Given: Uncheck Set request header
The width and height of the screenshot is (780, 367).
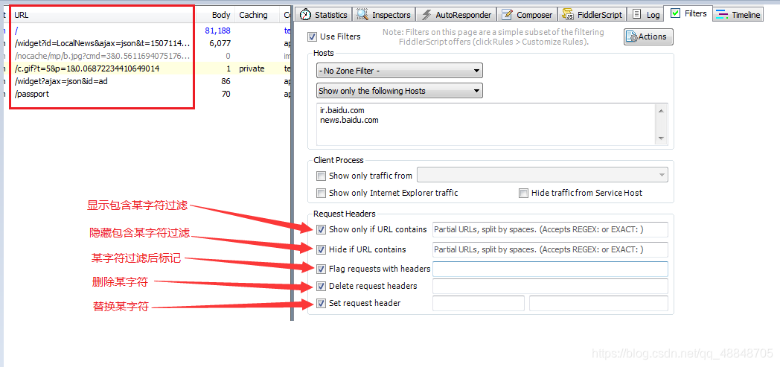Looking at the screenshot, I should (321, 303).
